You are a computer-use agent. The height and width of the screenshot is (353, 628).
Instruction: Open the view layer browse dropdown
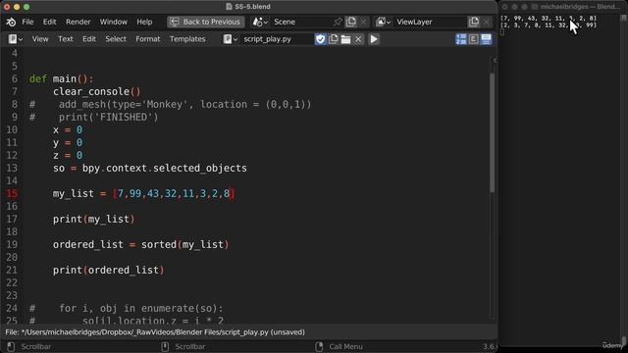coord(383,22)
